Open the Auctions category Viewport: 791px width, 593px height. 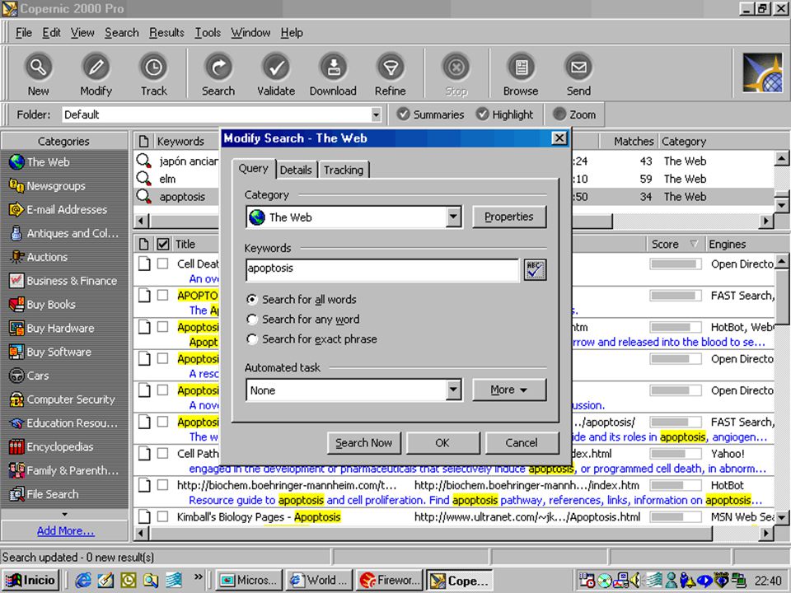(38, 257)
